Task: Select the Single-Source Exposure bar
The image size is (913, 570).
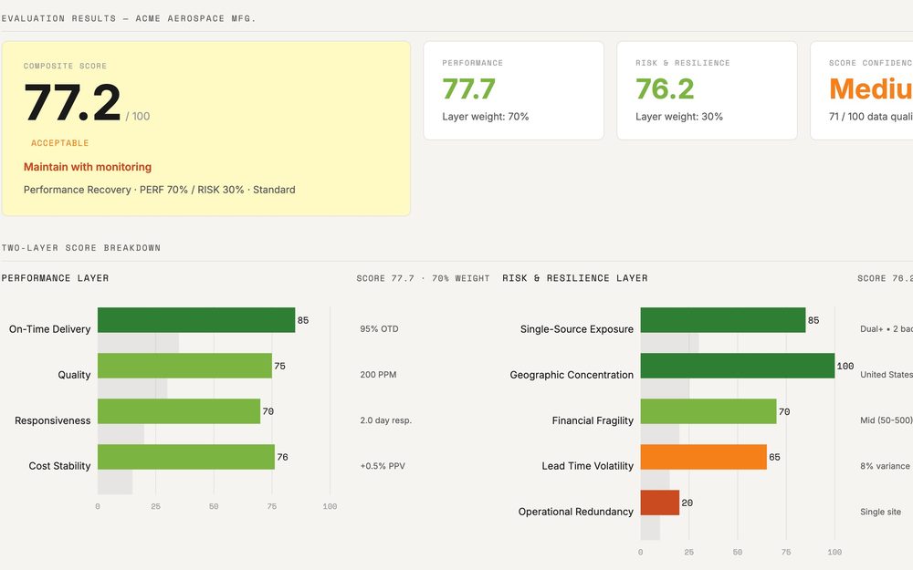Action: click(723, 320)
